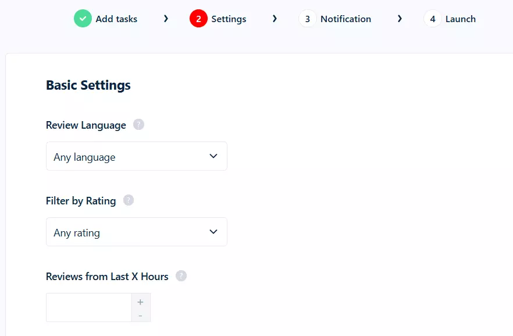Switch to the Notification step
The width and height of the screenshot is (513, 336).
coord(345,19)
